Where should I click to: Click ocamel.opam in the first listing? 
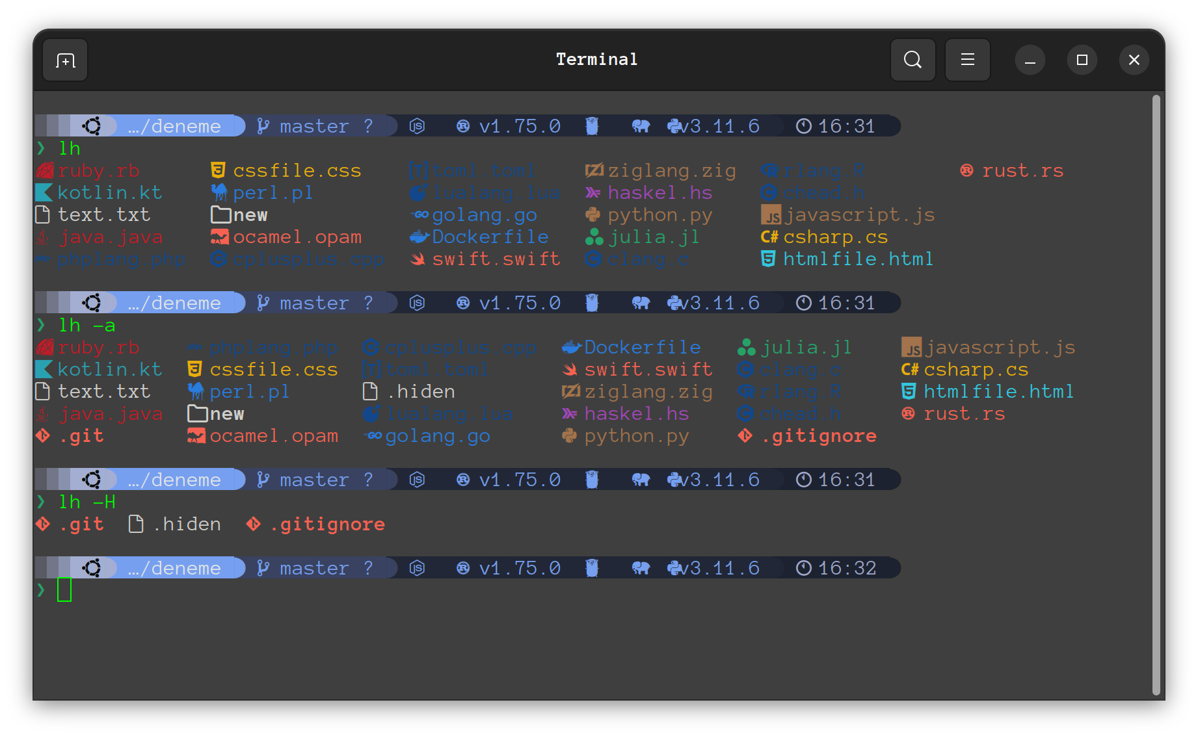pos(297,237)
